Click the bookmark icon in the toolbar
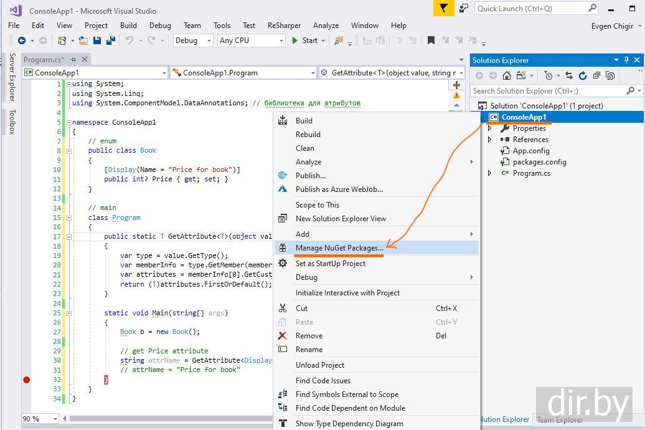 (431, 41)
